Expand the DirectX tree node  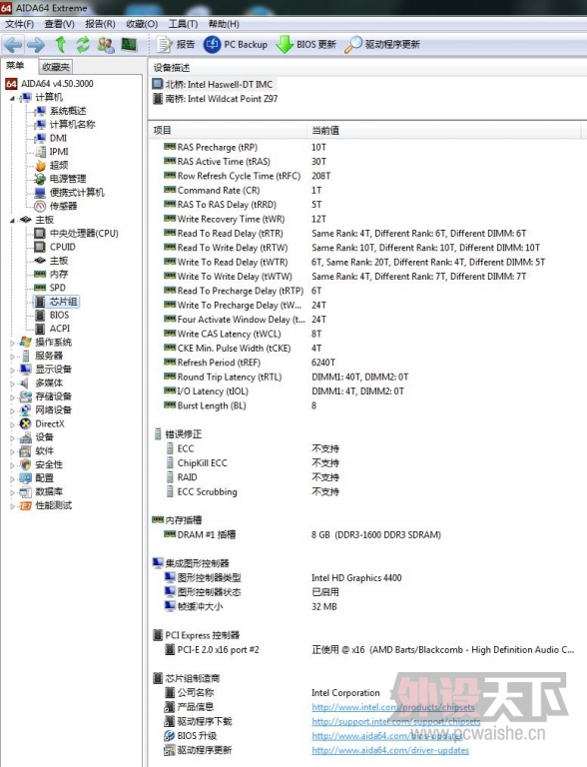click(x=12, y=424)
